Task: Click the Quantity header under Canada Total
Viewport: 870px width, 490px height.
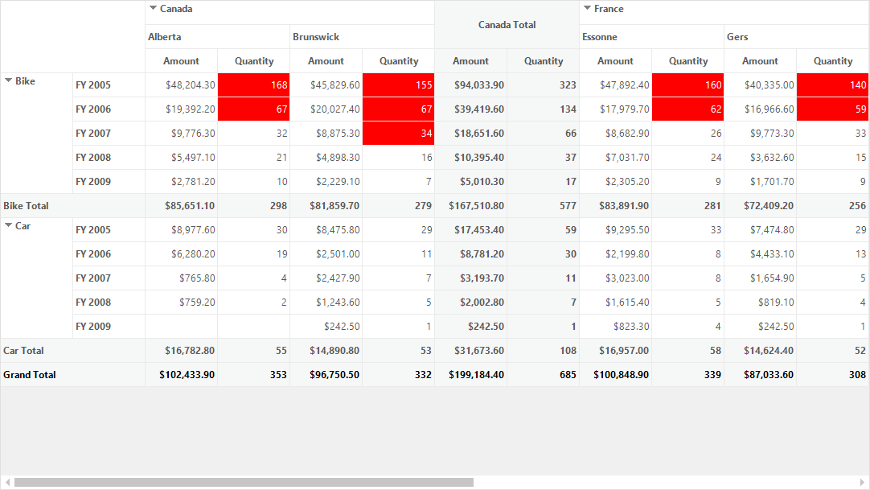Action: [x=544, y=61]
